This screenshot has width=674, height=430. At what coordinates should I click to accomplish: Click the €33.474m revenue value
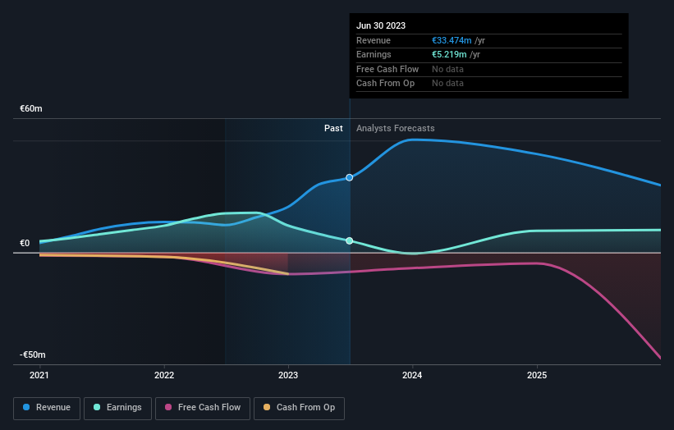[452, 40]
